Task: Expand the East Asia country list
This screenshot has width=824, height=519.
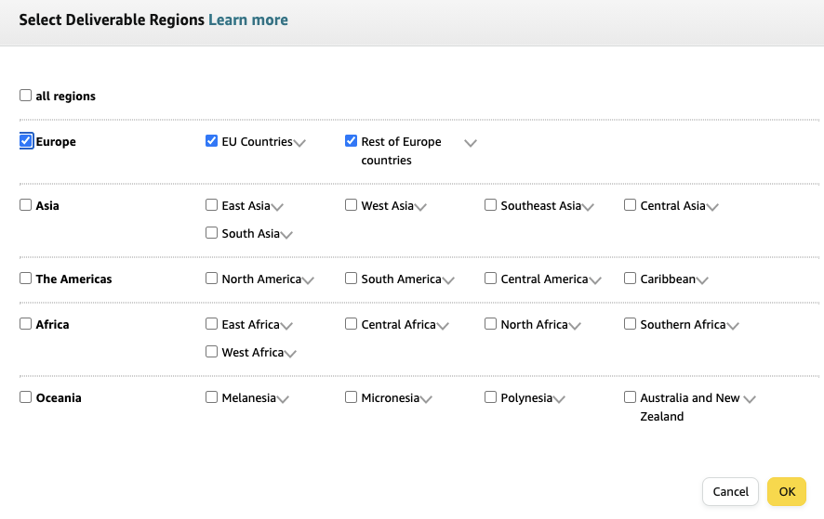Action: [x=277, y=207]
